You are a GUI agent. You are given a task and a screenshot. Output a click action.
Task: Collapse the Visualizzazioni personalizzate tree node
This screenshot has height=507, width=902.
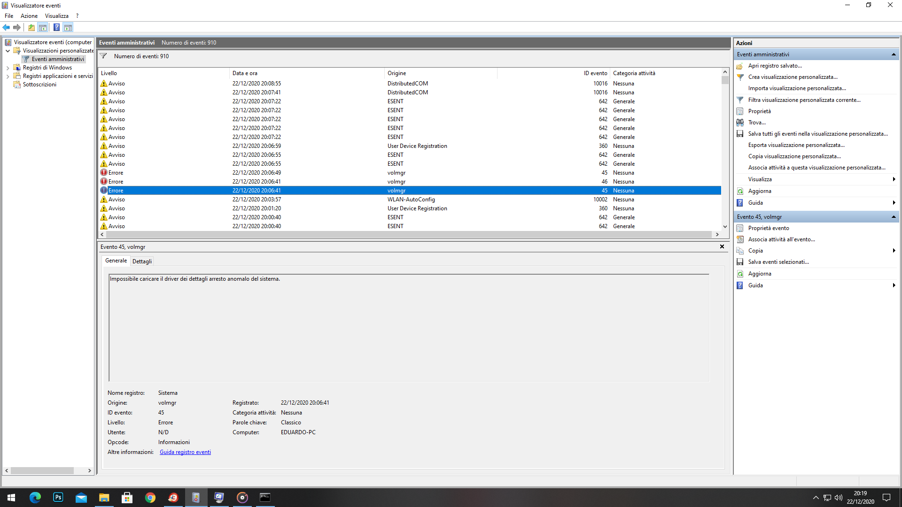8,51
